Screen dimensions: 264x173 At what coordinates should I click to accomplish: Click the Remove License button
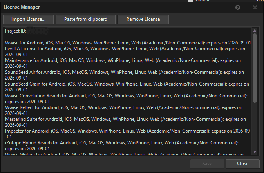point(143,19)
